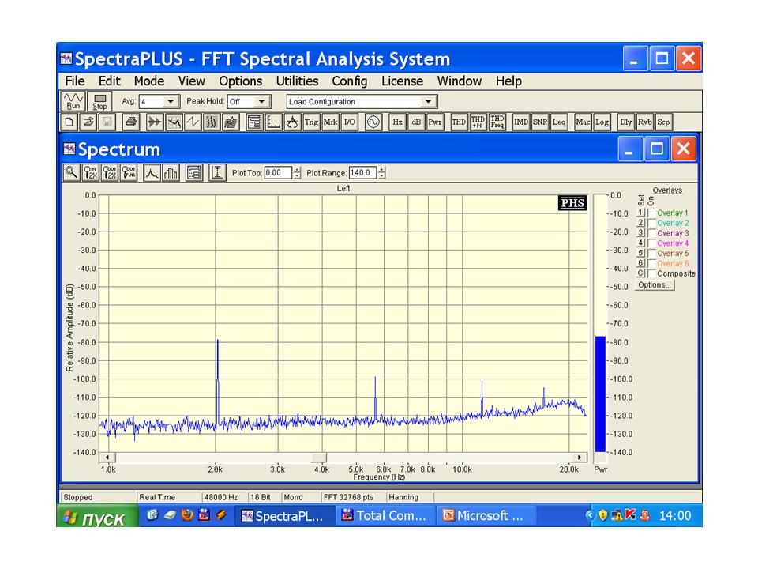Click the Stop analyzer button
This screenshot has width=758, height=569.
click(x=99, y=102)
